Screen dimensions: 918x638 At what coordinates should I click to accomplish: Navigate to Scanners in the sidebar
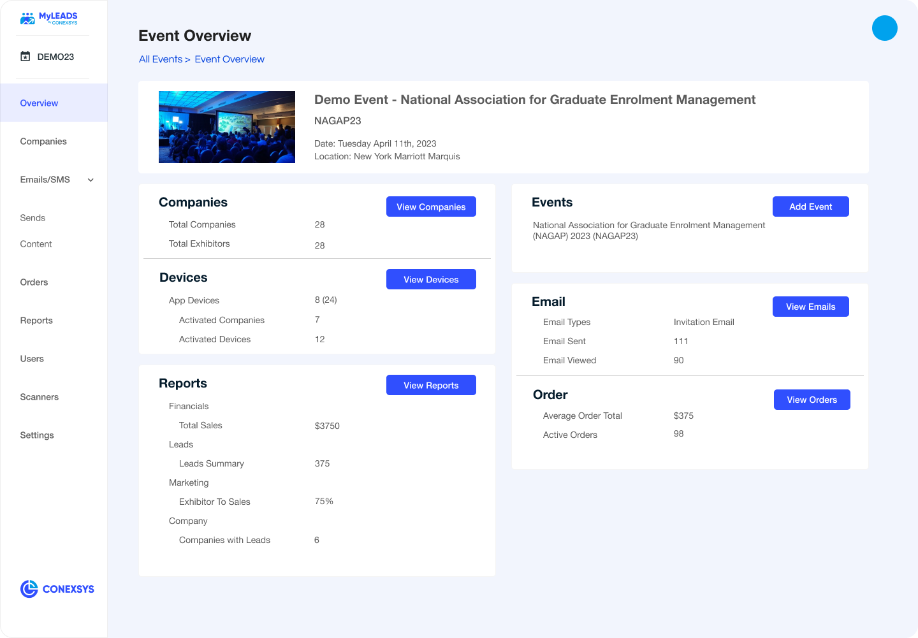point(40,397)
